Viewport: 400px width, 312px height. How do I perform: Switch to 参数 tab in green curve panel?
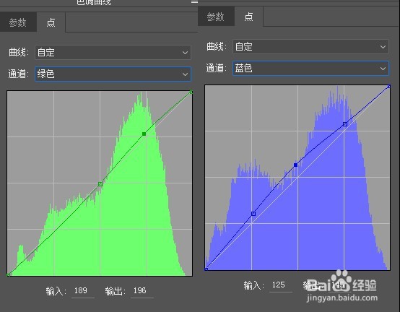18,22
